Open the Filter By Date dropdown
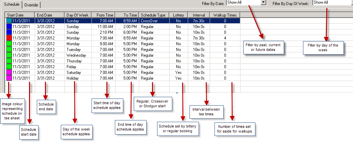This screenshot has width=353, height=142. [264, 2]
